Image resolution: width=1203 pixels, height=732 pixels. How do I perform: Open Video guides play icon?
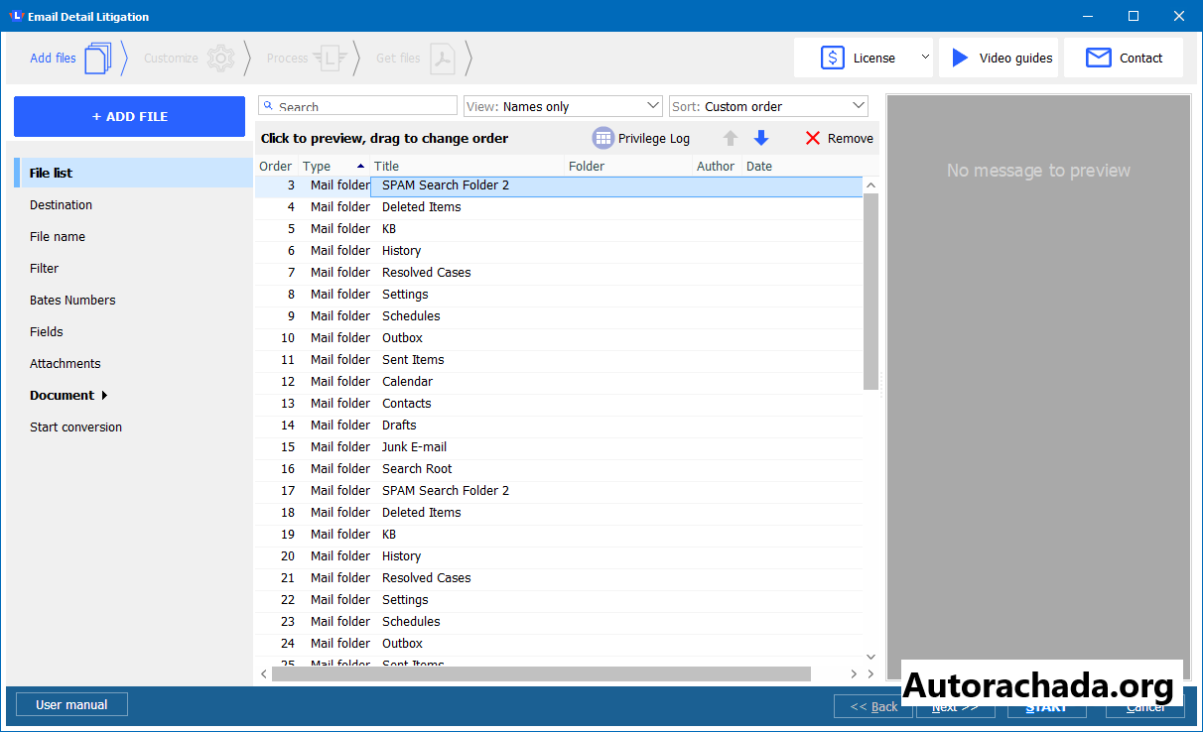coord(960,59)
